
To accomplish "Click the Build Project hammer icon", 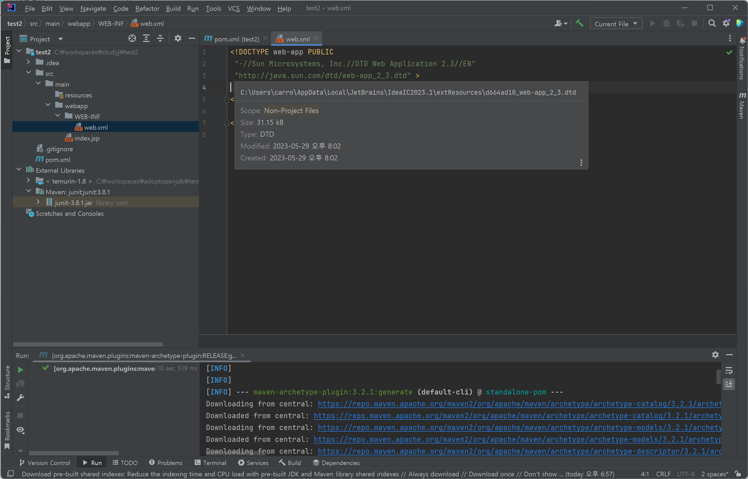I will tap(579, 24).
